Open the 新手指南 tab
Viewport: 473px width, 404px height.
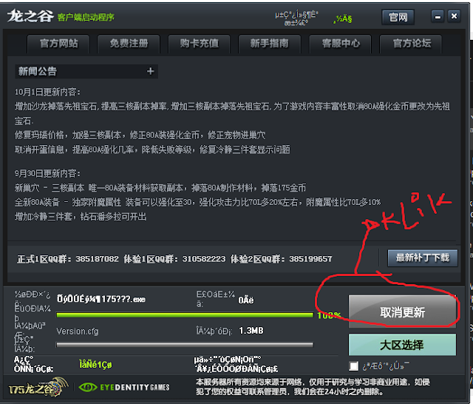[269, 44]
